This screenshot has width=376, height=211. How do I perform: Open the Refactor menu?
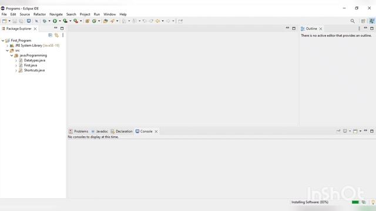[39, 14]
